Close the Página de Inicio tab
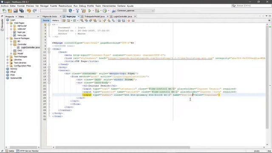Screen dimensions: 272x153 click(60, 17)
